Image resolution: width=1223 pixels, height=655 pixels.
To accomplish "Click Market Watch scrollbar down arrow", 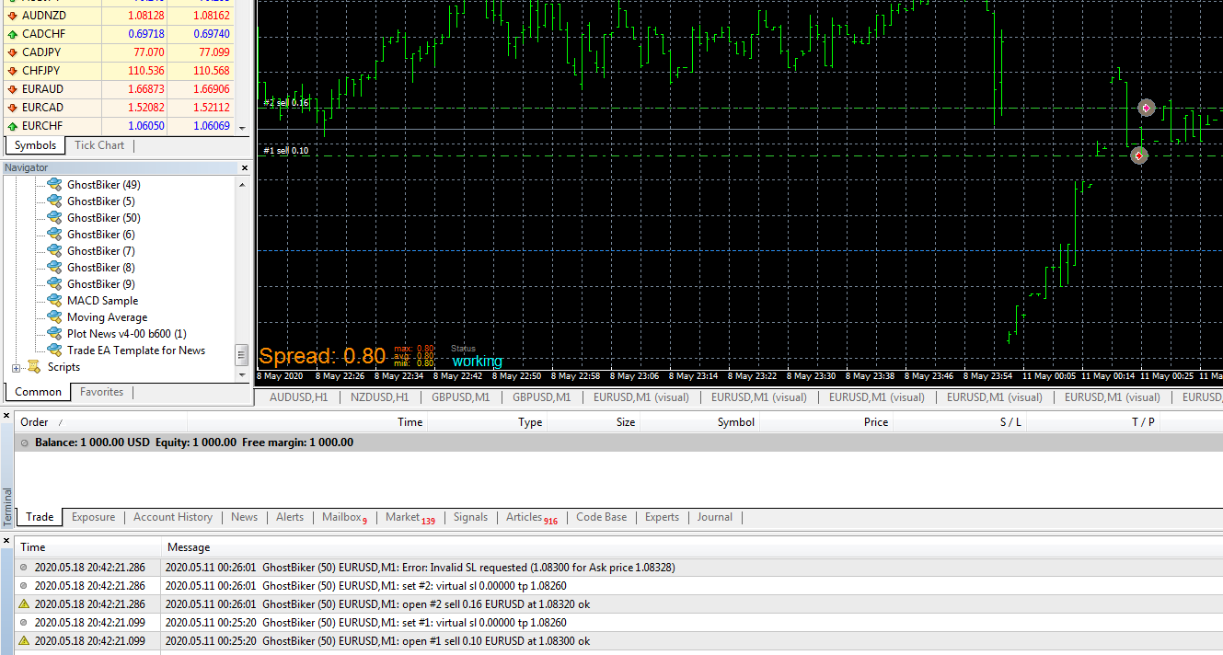I will [243, 128].
